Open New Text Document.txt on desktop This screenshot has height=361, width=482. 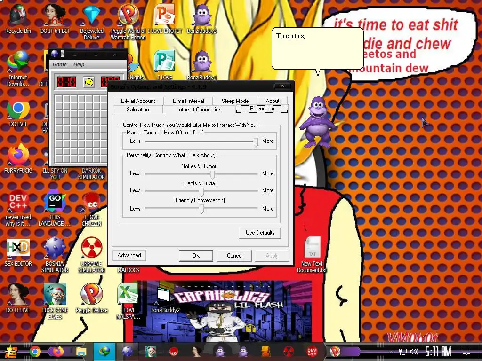(312, 255)
